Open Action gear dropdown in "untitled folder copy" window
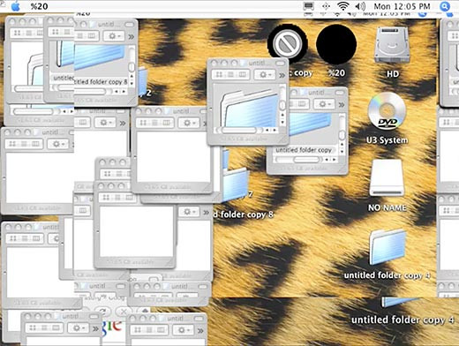This screenshot has height=346, width=459. tap(325, 104)
